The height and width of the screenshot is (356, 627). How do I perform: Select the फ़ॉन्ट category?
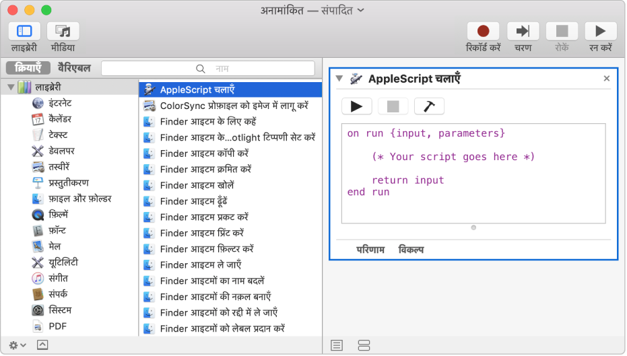coord(57,231)
